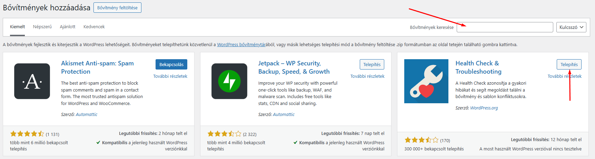
Task: Select the Kiemelt tab
Action: (x=18, y=26)
